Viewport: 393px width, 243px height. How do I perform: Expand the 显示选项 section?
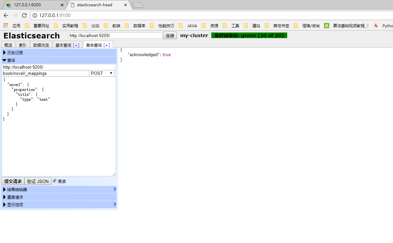tap(59, 205)
